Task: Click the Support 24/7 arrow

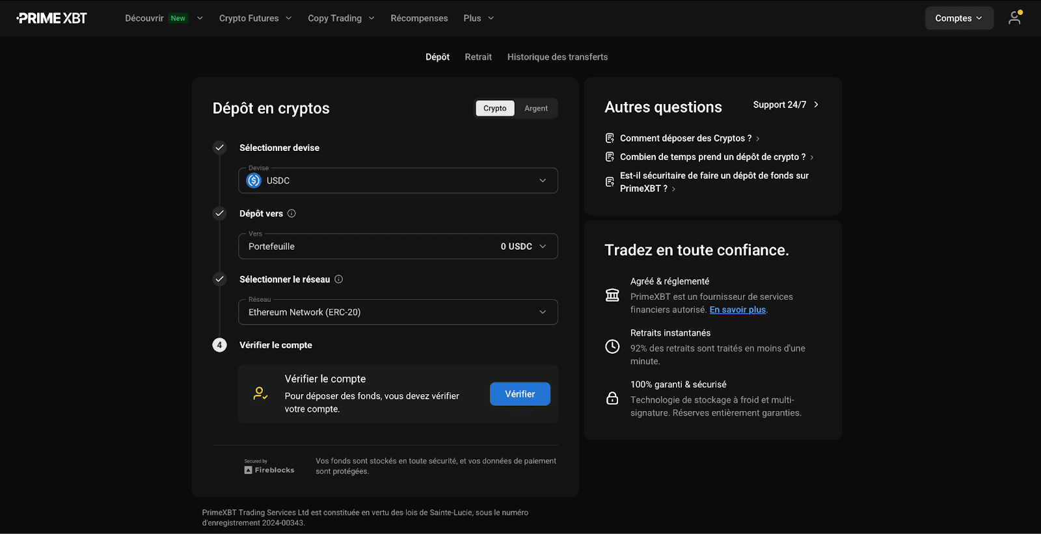Action: point(817,105)
